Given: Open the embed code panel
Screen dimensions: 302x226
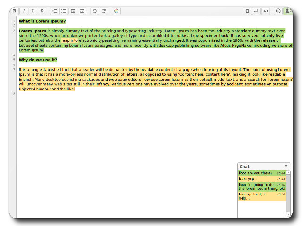Looking at the screenshot, I should coord(266,11).
